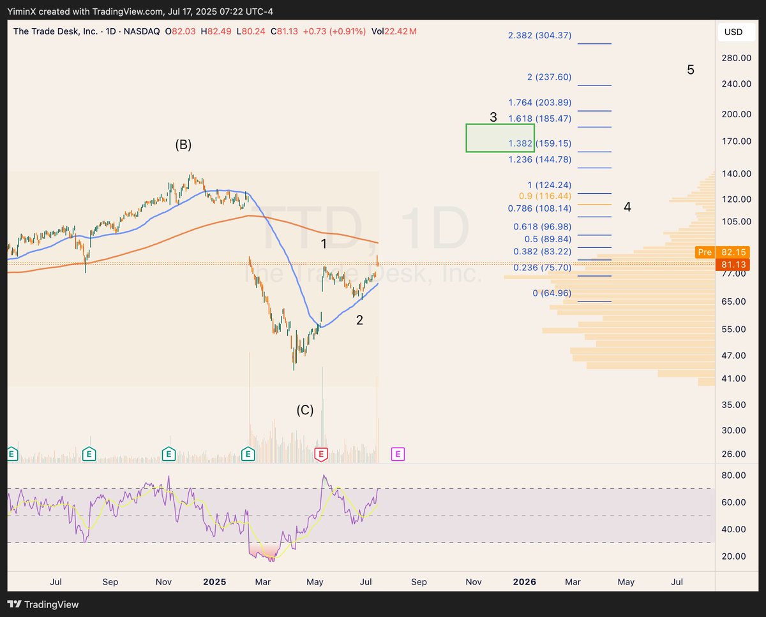Open the green earnings marker before March
The width and height of the screenshot is (766, 617).
pyautogui.click(x=248, y=454)
